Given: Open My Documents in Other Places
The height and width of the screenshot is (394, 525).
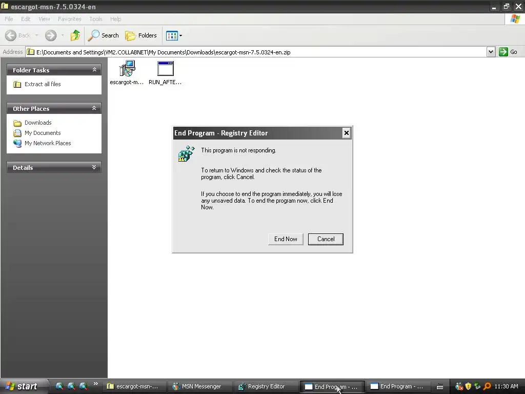Looking at the screenshot, I should point(43,133).
